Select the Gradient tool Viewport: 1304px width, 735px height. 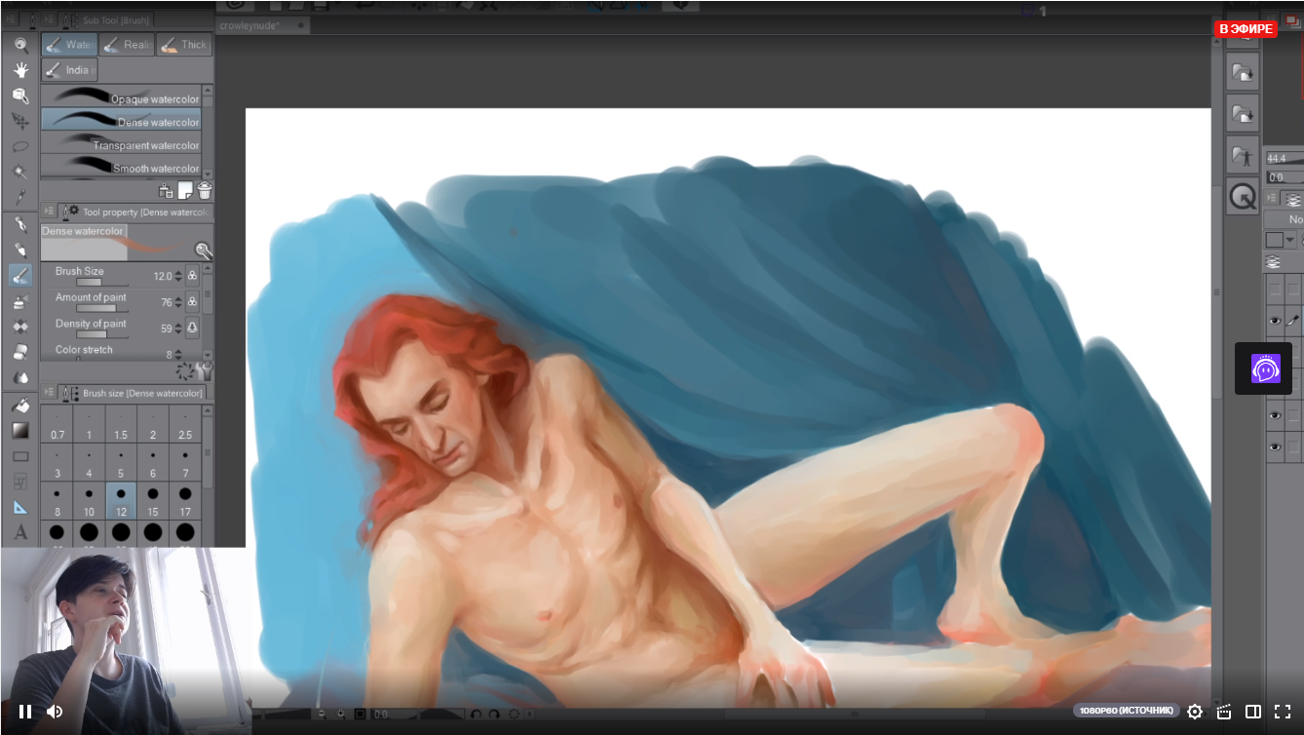(20, 430)
